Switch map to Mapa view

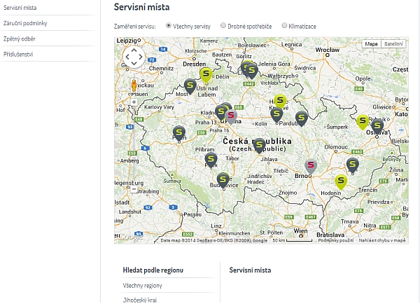[x=371, y=43]
